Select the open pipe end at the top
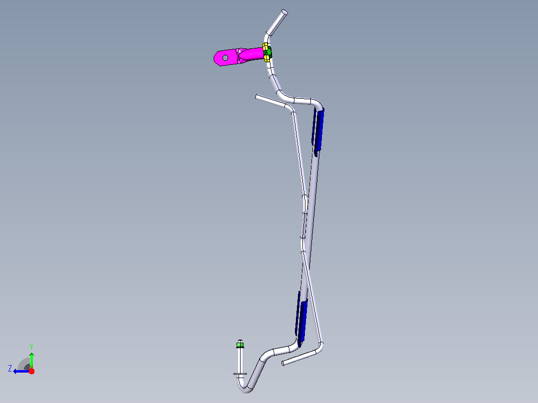Viewport: 538px width, 403px height. coord(284,12)
